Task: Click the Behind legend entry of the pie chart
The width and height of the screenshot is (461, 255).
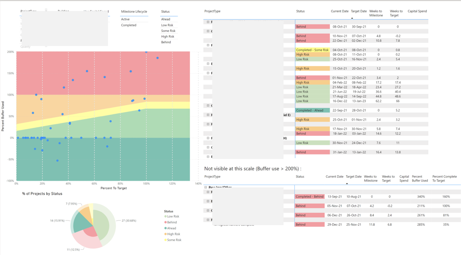Action: tap(170, 222)
